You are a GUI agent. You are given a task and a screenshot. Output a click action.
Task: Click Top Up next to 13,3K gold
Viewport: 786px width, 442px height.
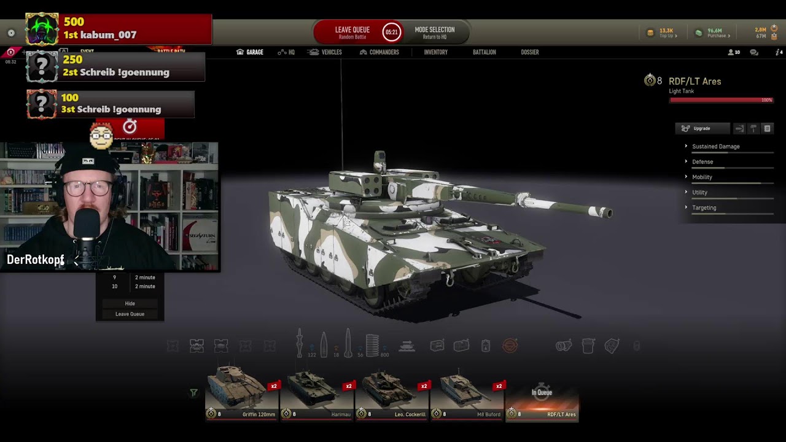pyautogui.click(x=668, y=36)
